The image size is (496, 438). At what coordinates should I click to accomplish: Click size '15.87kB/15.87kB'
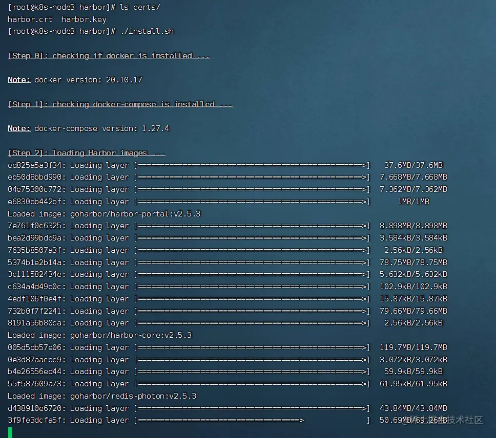[414, 299]
